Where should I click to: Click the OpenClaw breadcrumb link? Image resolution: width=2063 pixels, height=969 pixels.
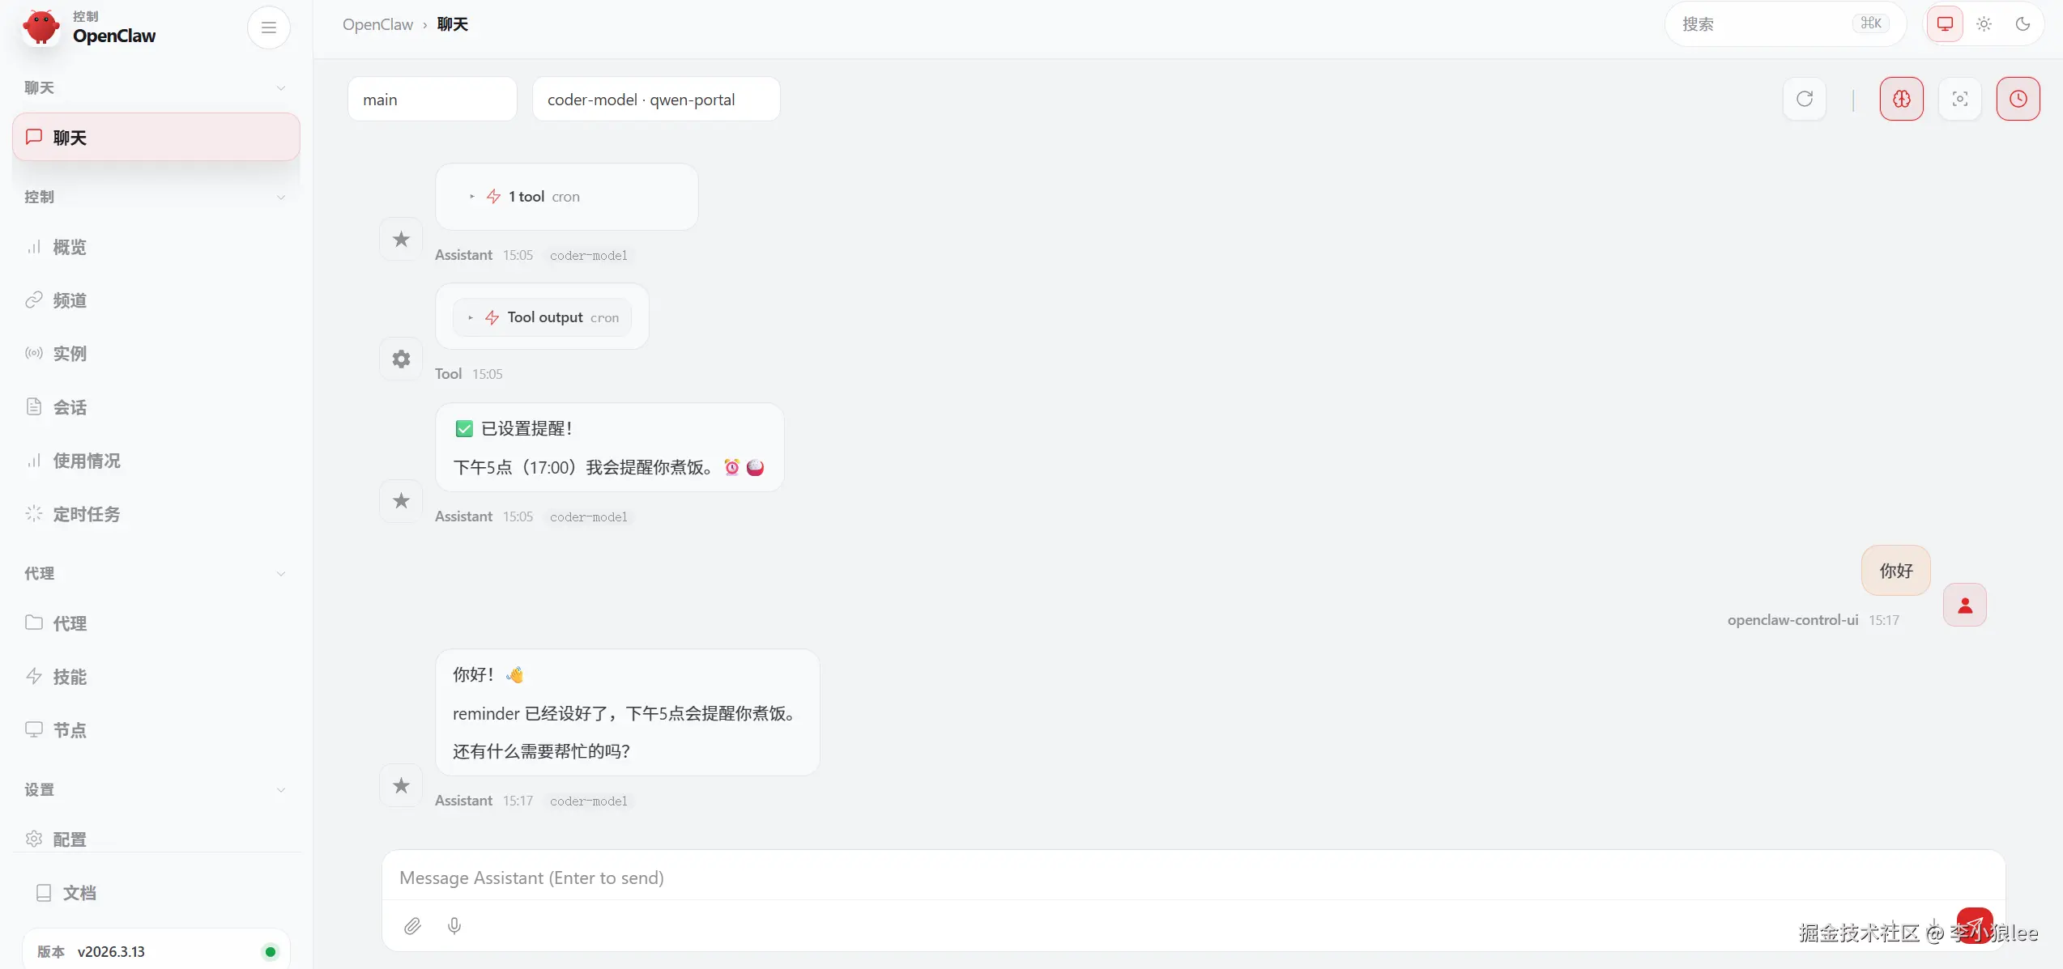pyautogui.click(x=377, y=24)
